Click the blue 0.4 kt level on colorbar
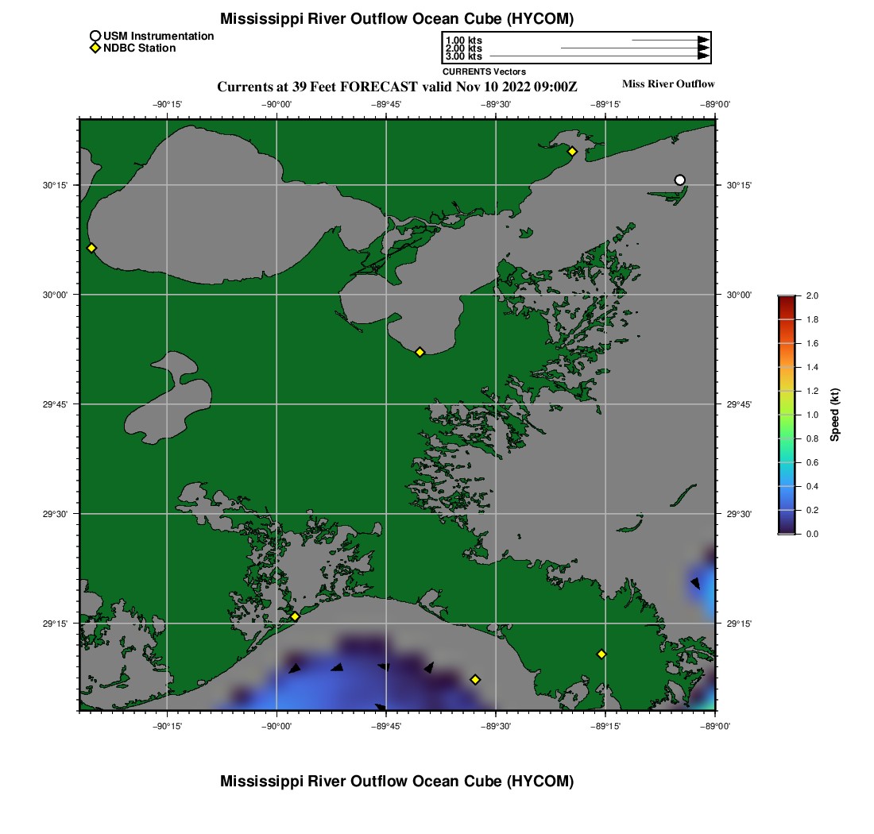874x834 pixels. [x=787, y=486]
